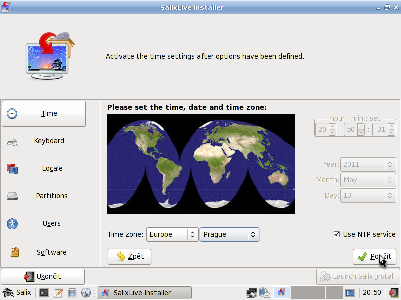Click the Launch Salix install button

pyautogui.click(x=358, y=277)
